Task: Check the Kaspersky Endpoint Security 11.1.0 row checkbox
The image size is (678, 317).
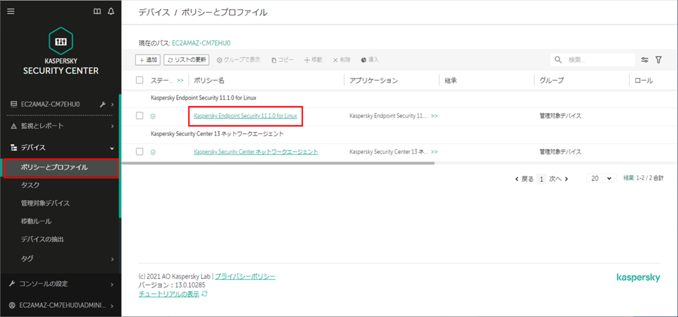Action: point(140,116)
